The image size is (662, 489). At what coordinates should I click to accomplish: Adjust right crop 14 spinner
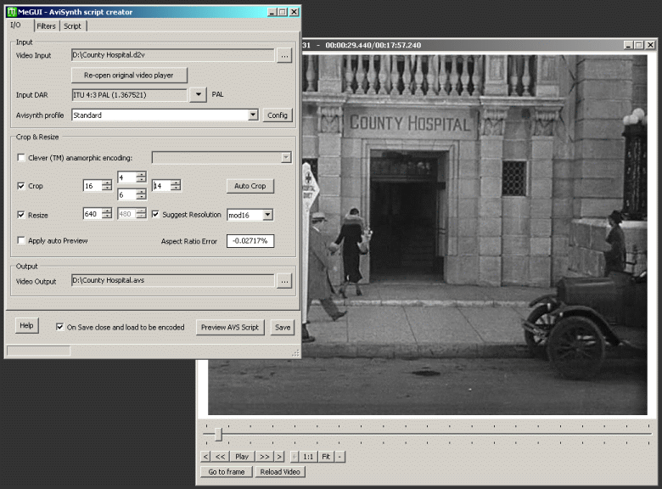pos(176,185)
